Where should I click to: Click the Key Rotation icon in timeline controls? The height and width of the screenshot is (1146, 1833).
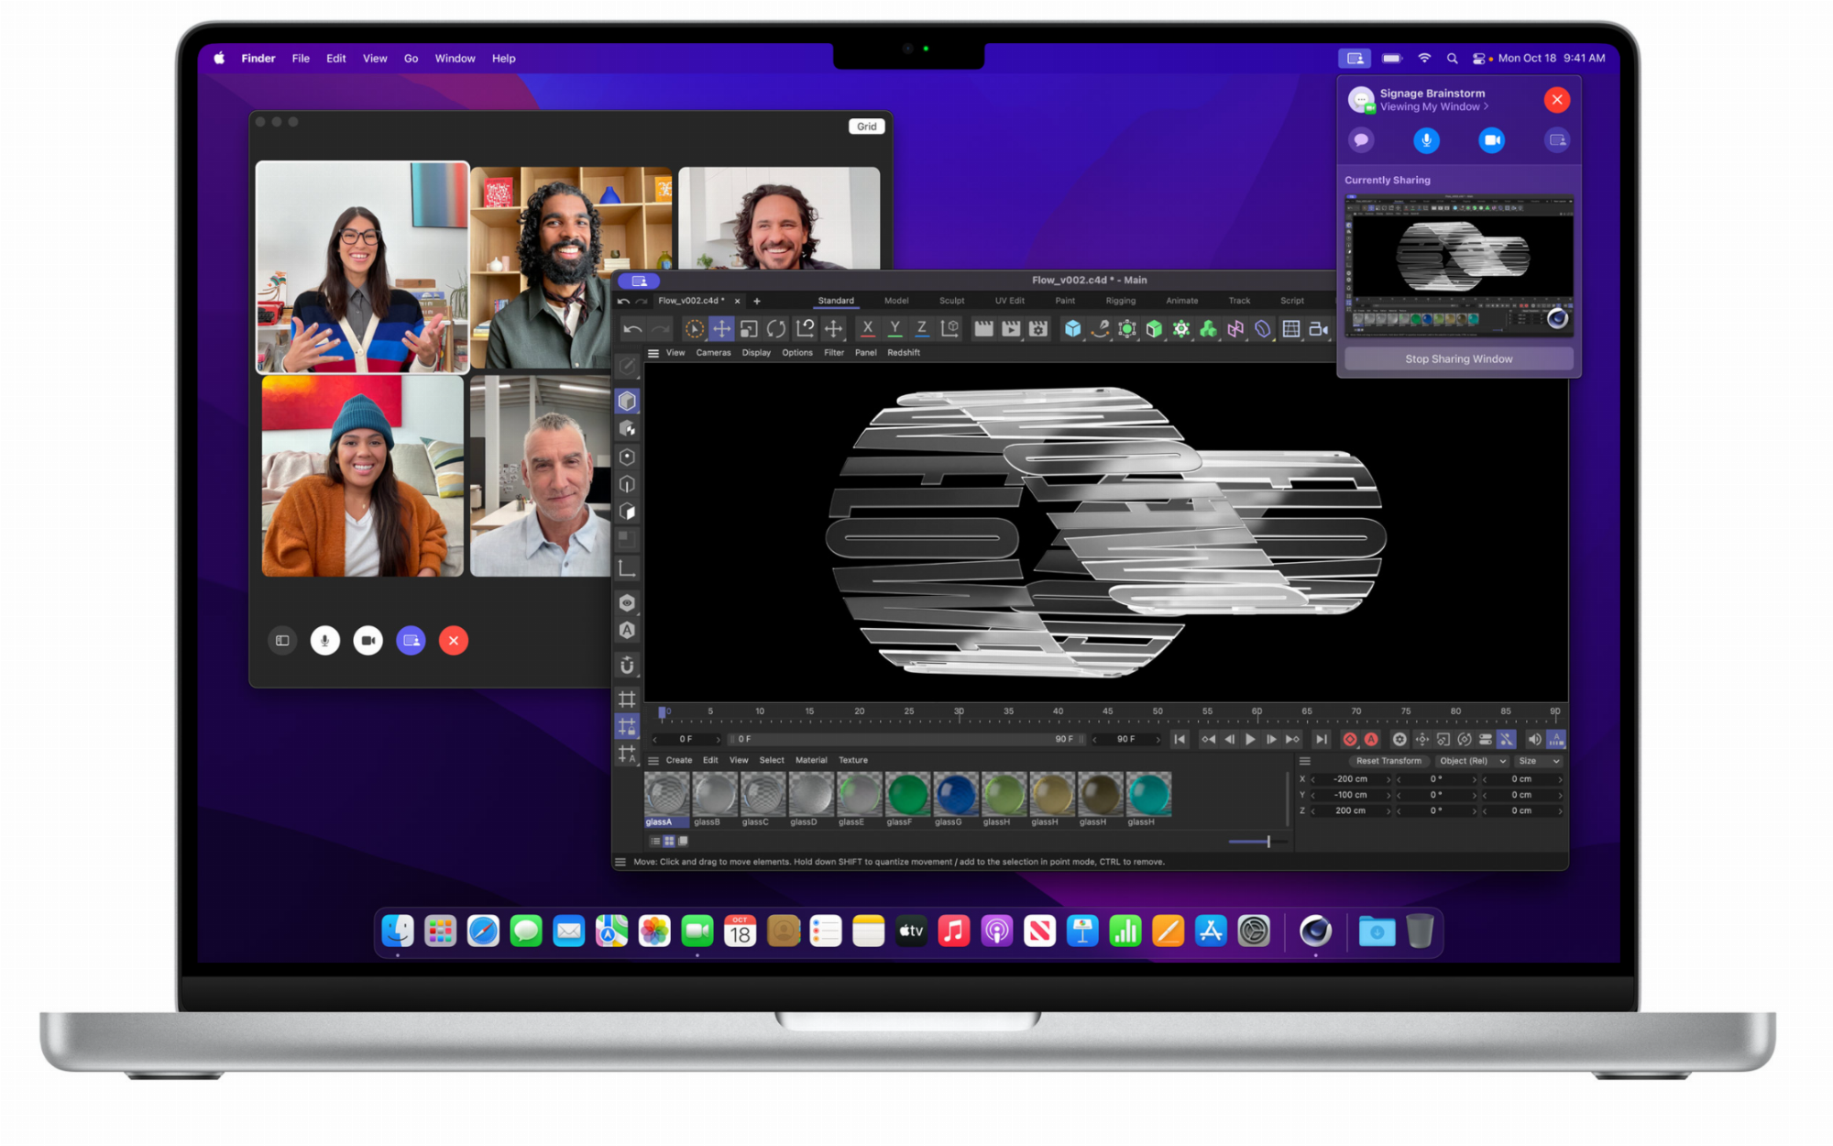[1465, 740]
